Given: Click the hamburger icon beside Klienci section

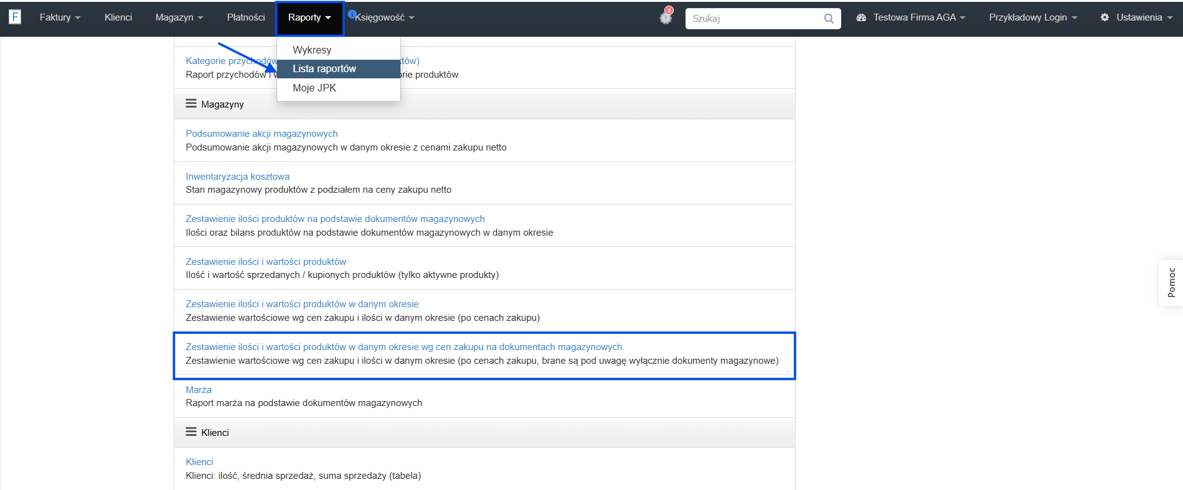Looking at the screenshot, I should [x=191, y=432].
